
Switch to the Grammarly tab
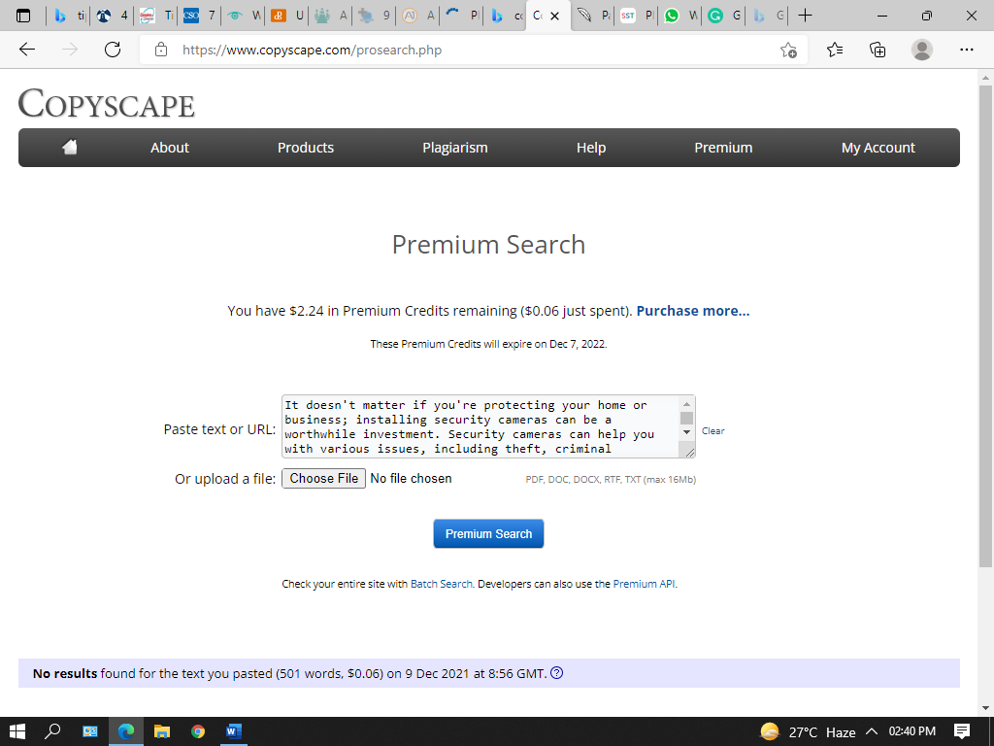click(722, 16)
